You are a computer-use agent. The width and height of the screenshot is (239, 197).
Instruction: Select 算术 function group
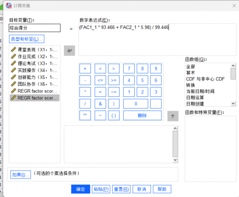click(190, 73)
